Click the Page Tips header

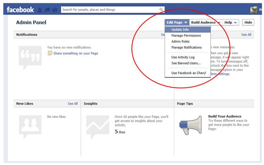point(185,103)
